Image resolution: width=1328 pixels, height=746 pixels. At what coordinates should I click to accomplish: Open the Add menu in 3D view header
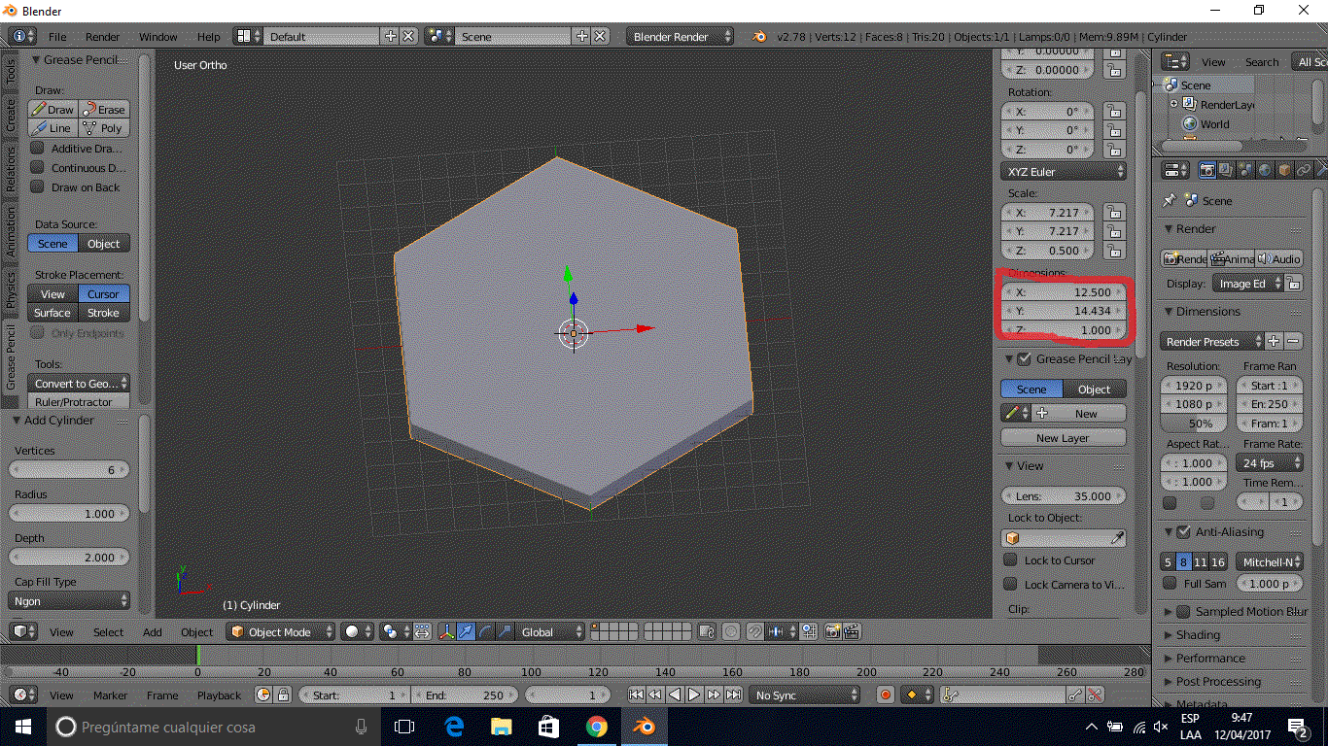point(153,631)
